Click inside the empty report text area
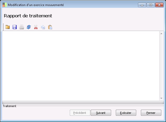 point(81,66)
